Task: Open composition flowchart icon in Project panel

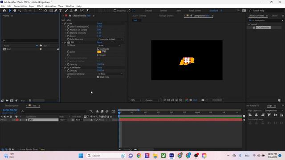Action: (58, 49)
